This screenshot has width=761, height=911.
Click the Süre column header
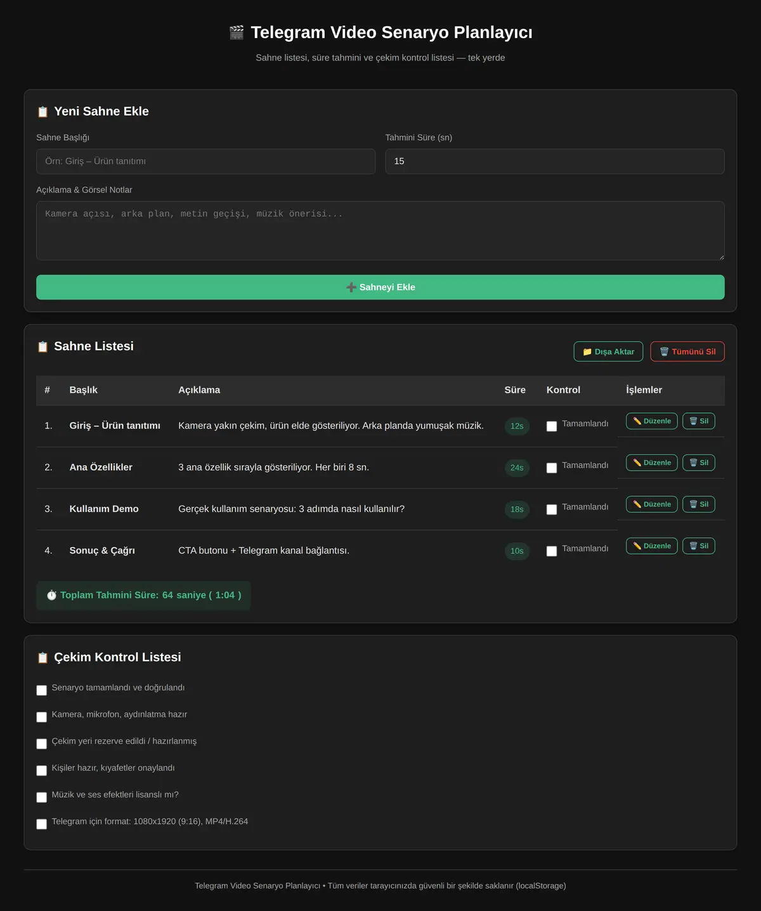click(x=515, y=390)
